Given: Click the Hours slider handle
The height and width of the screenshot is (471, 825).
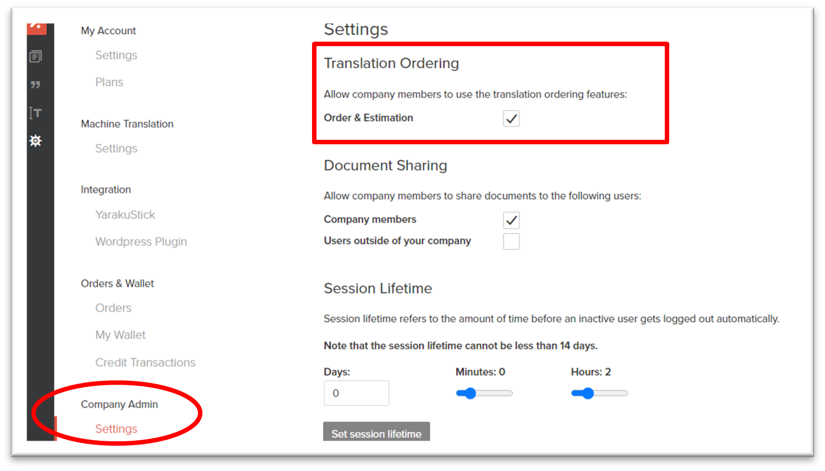Looking at the screenshot, I should [x=588, y=393].
